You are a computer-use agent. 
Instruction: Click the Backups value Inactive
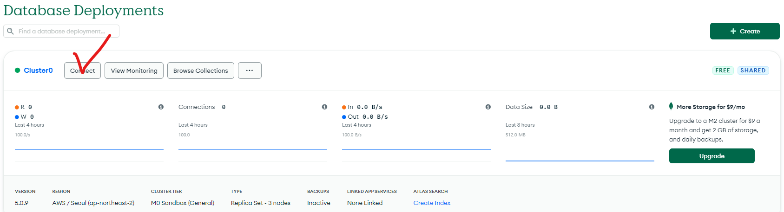(319, 203)
